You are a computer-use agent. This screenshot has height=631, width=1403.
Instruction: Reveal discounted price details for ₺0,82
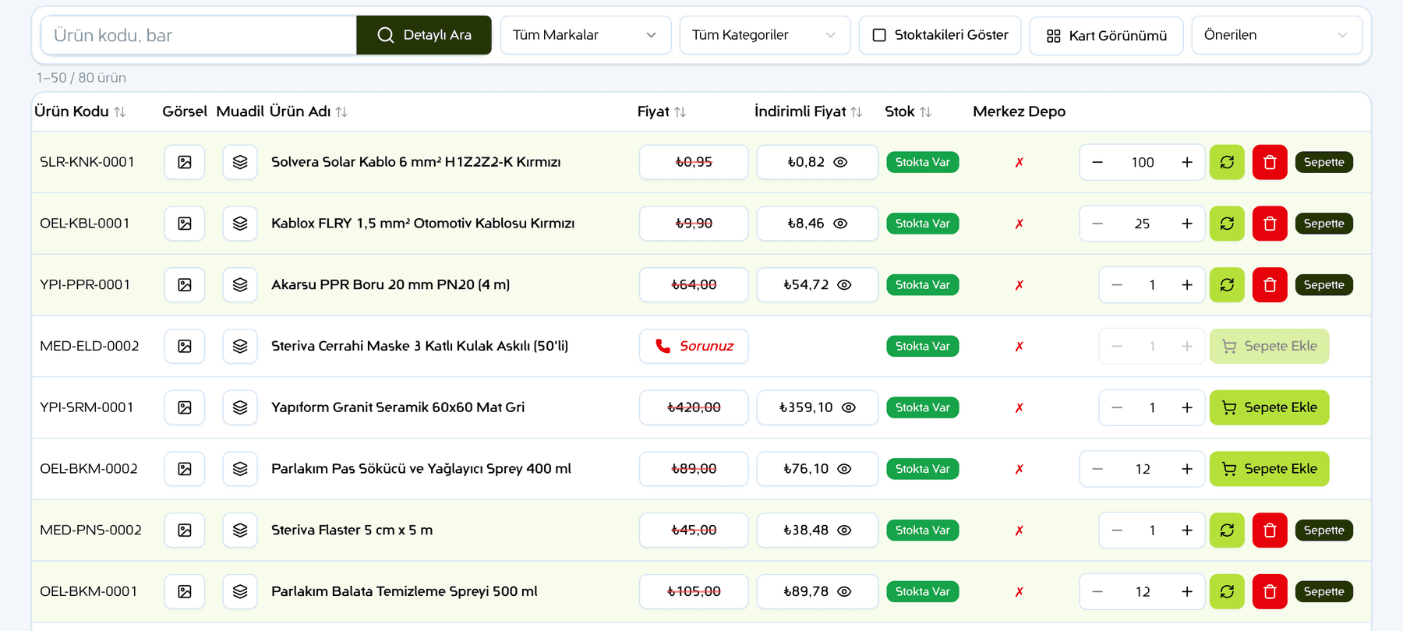[x=840, y=162]
